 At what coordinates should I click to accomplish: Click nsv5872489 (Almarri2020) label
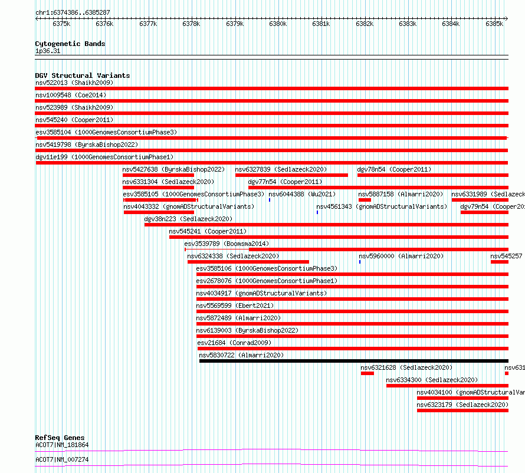(x=238, y=318)
